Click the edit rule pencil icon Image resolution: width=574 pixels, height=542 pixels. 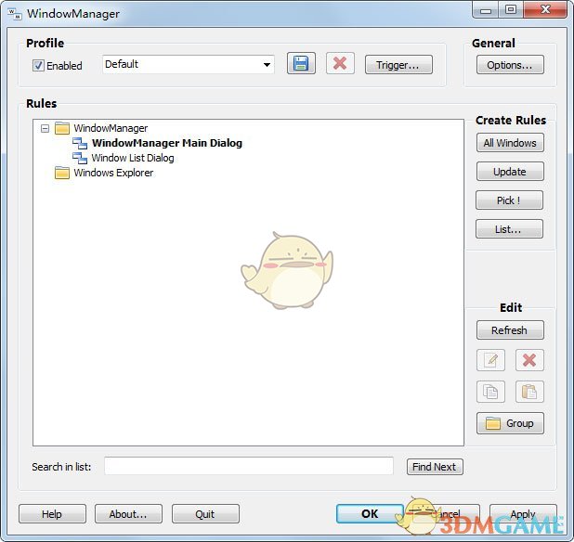(x=490, y=360)
